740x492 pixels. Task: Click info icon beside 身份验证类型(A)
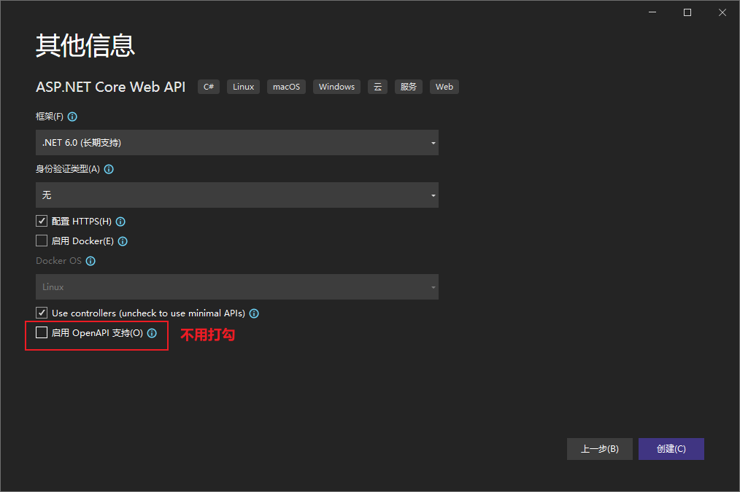click(x=109, y=169)
